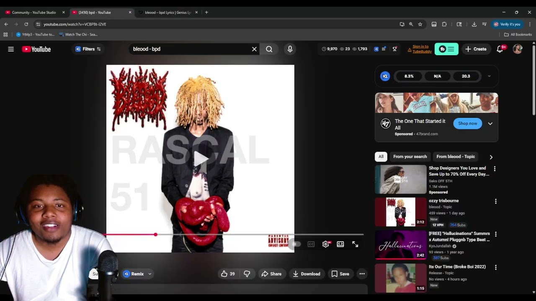
Task: Open Chrome media controls icon
Action: click(484, 24)
